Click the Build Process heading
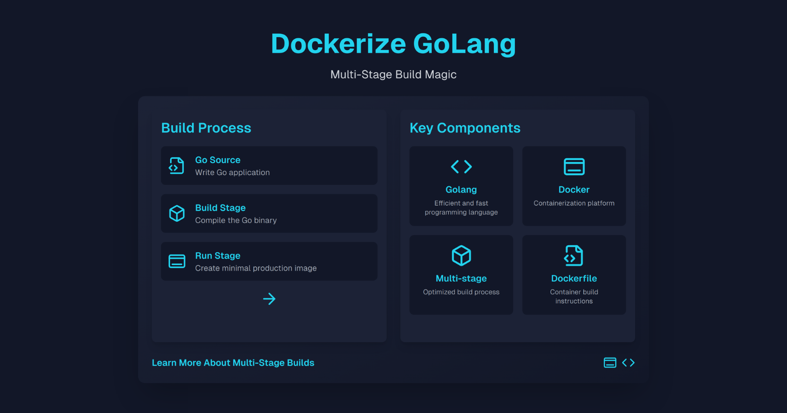Screen dimensions: 787x413 click(206, 128)
